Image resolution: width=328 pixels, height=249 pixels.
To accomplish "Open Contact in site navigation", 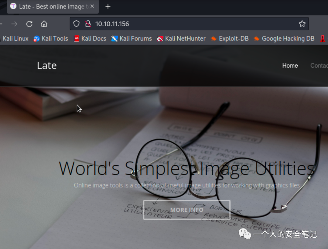I will point(319,65).
